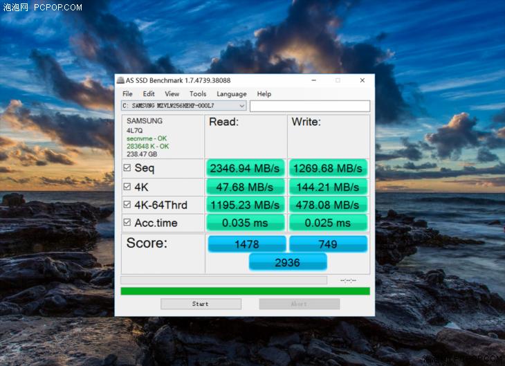Toggle the Acc.time test checkbox
The image size is (505, 366).
pos(127,223)
